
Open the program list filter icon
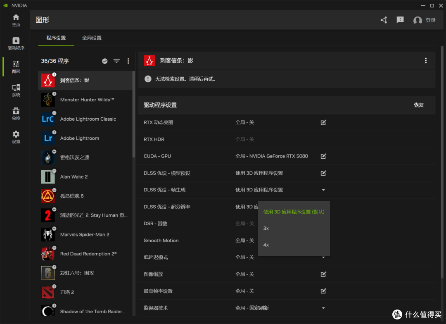click(x=116, y=61)
